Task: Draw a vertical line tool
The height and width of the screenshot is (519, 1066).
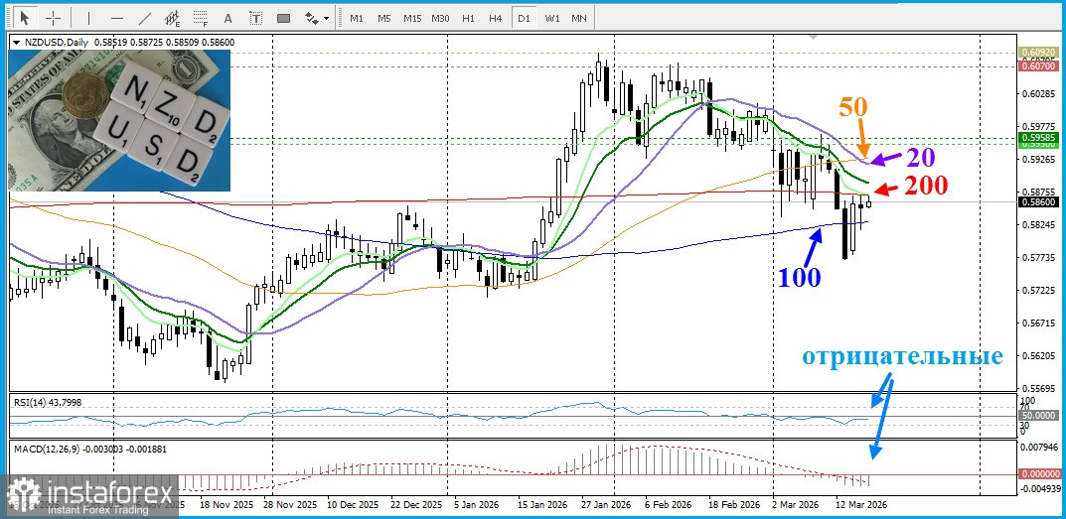Action: [x=89, y=18]
